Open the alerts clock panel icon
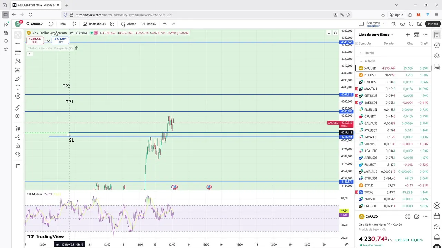Image resolution: width=442 pixels, height=248 pixels. (x=437, y=45)
